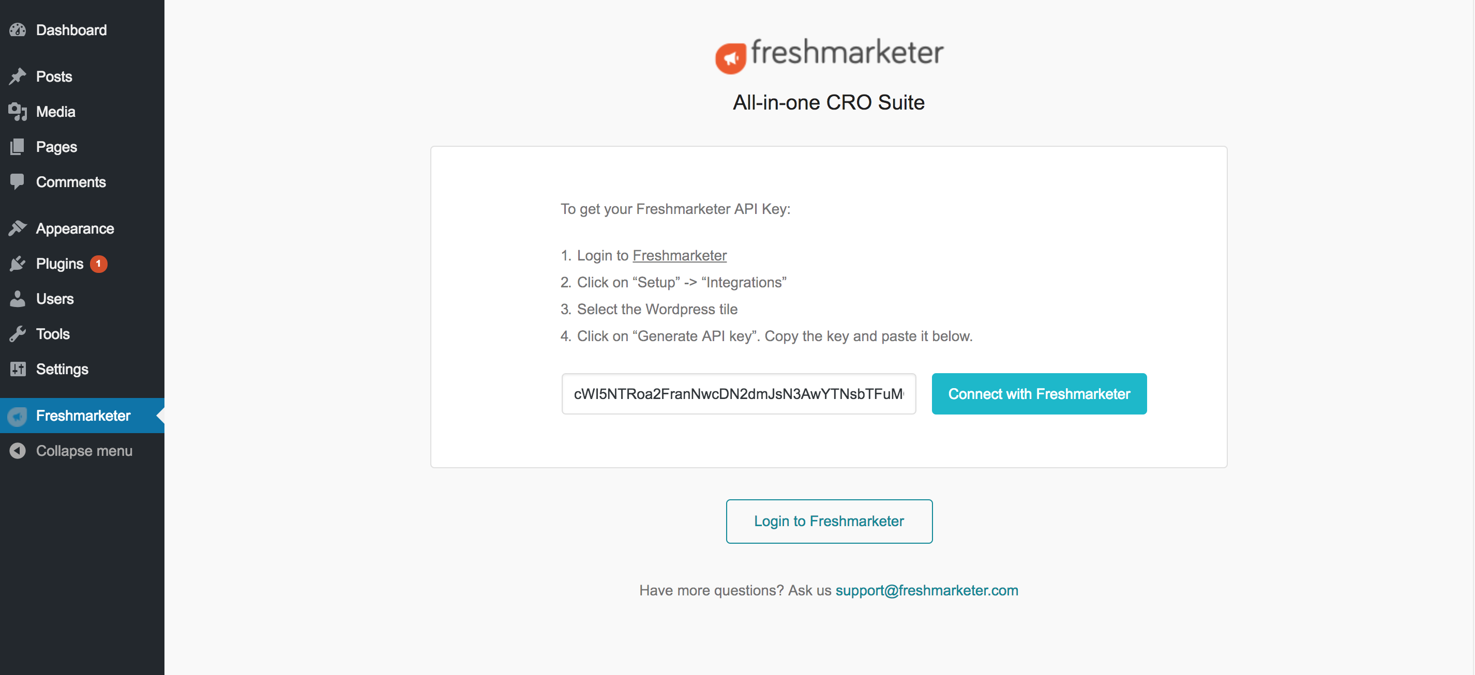Screen dimensions: 1475x675
Task: Click the support@freshmarketer.com email link
Action: pos(926,590)
